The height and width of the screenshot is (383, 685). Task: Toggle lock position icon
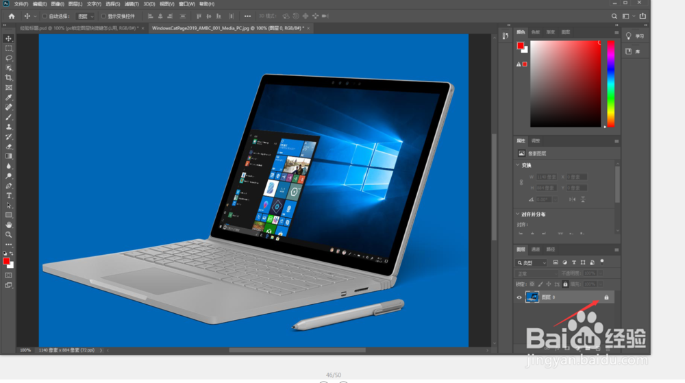click(x=549, y=284)
